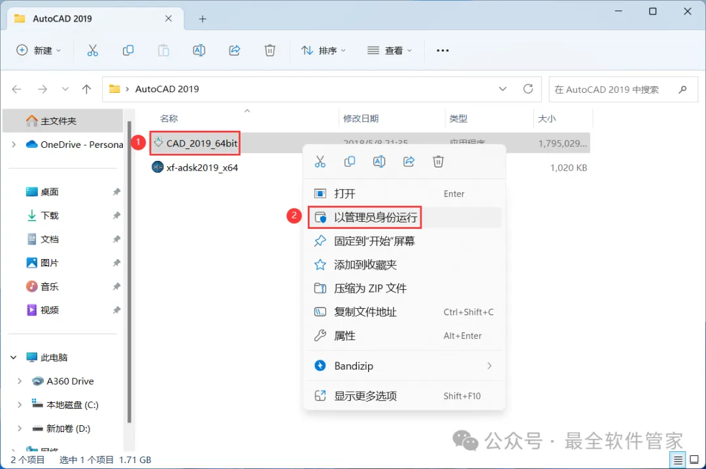Image resolution: width=706 pixels, height=469 pixels.
Task: Choose 显示更多选项 in the context menu
Action: tap(405, 396)
